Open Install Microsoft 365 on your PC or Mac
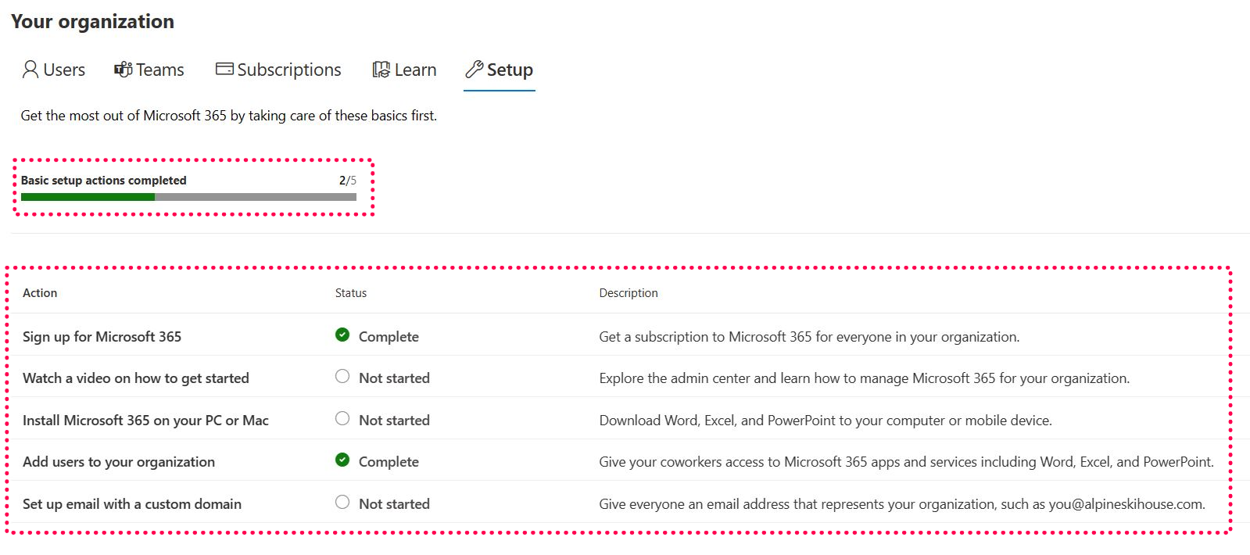The height and width of the screenshot is (555, 1250). click(x=145, y=421)
